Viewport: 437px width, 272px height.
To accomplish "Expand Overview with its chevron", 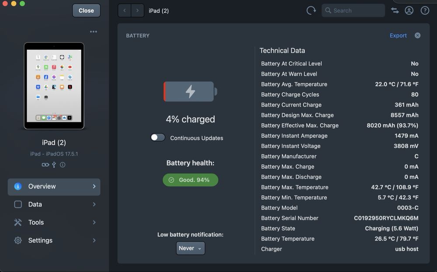I will [x=94, y=186].
